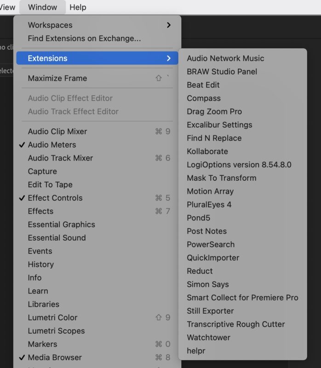Uncheck the Media Browser panel
321x368 pixels.
click(56, 357)
